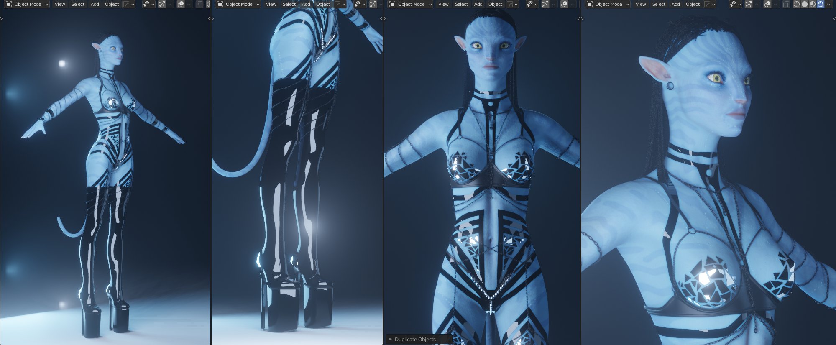Toggle overlays in front torso viewport
The width and height of the screenshot is (836, 345).
pyautogui.click(x=564, y=4)
